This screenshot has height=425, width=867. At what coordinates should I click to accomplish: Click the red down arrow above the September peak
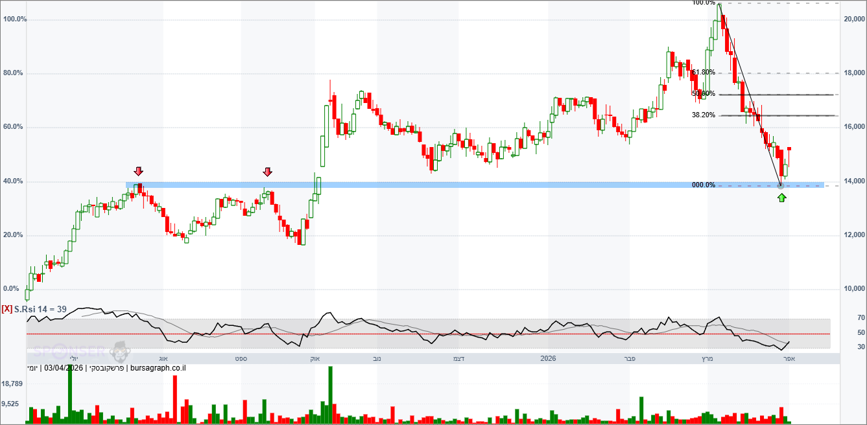tap(268, 172)
